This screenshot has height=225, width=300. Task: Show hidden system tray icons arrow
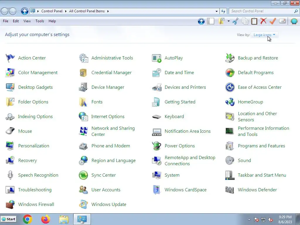point(249,219)
